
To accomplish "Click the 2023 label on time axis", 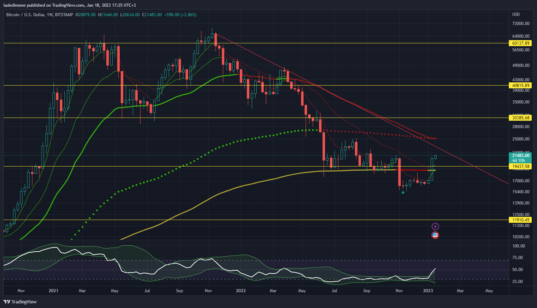I will 428,291.
